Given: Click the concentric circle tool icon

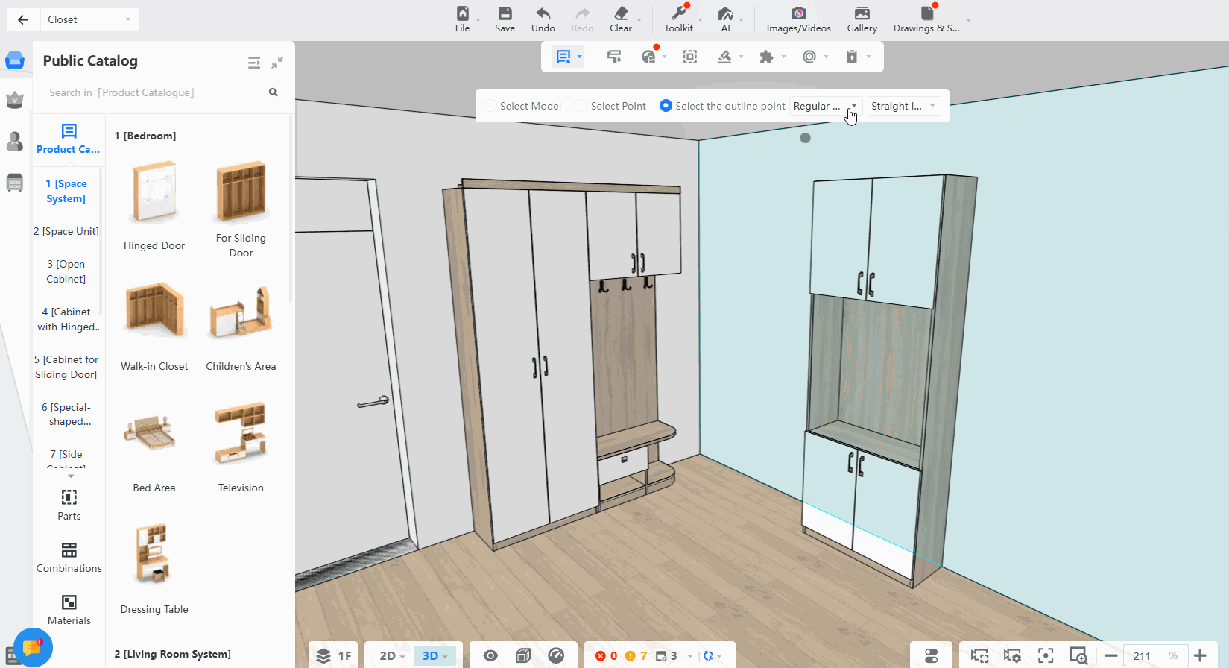Looking at the screenshot, I should point(809,57).
